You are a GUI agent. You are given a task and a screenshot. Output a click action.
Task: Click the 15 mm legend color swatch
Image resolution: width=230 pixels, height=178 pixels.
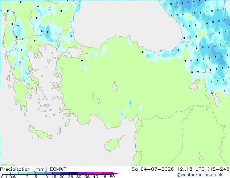pos(56,173)
